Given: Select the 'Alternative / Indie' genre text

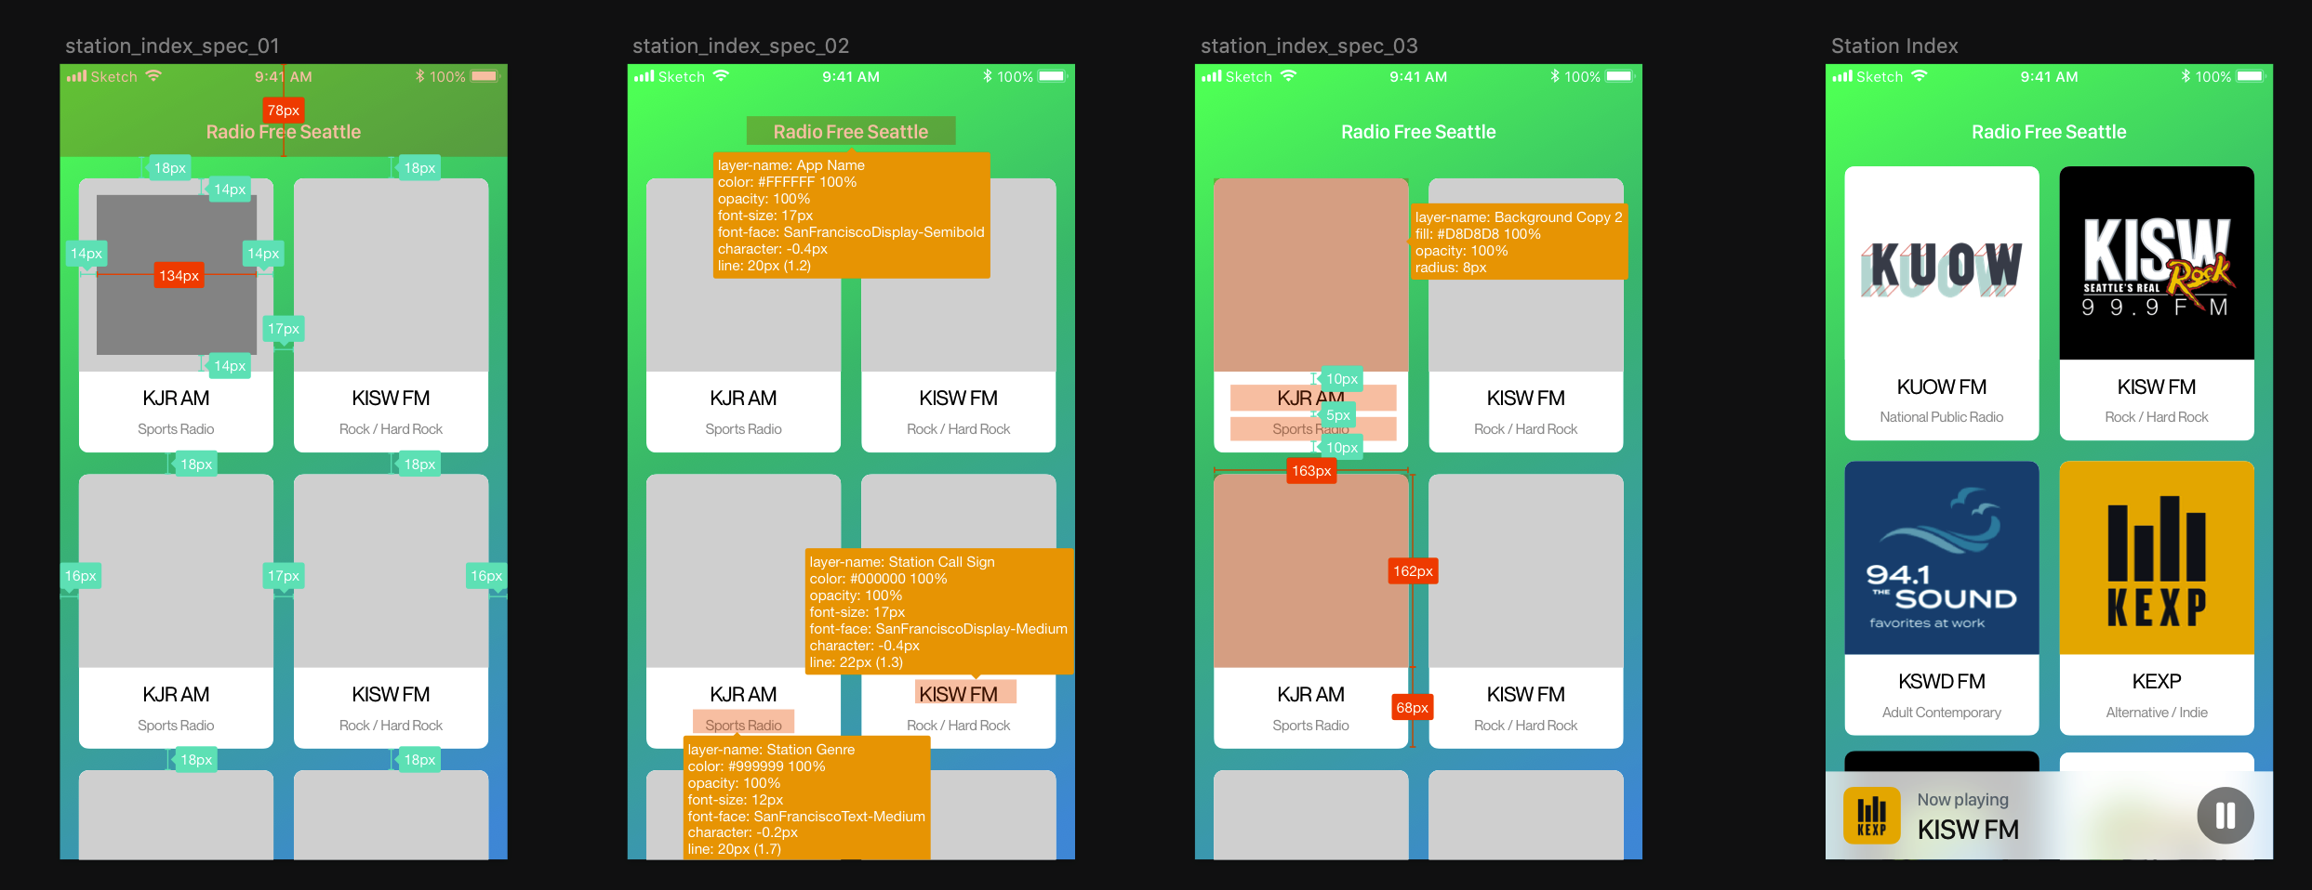Looking at the screenshot, I should [x=2157, y=713].
